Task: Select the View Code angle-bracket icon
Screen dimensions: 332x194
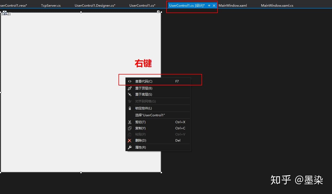Action: point(130,81)
